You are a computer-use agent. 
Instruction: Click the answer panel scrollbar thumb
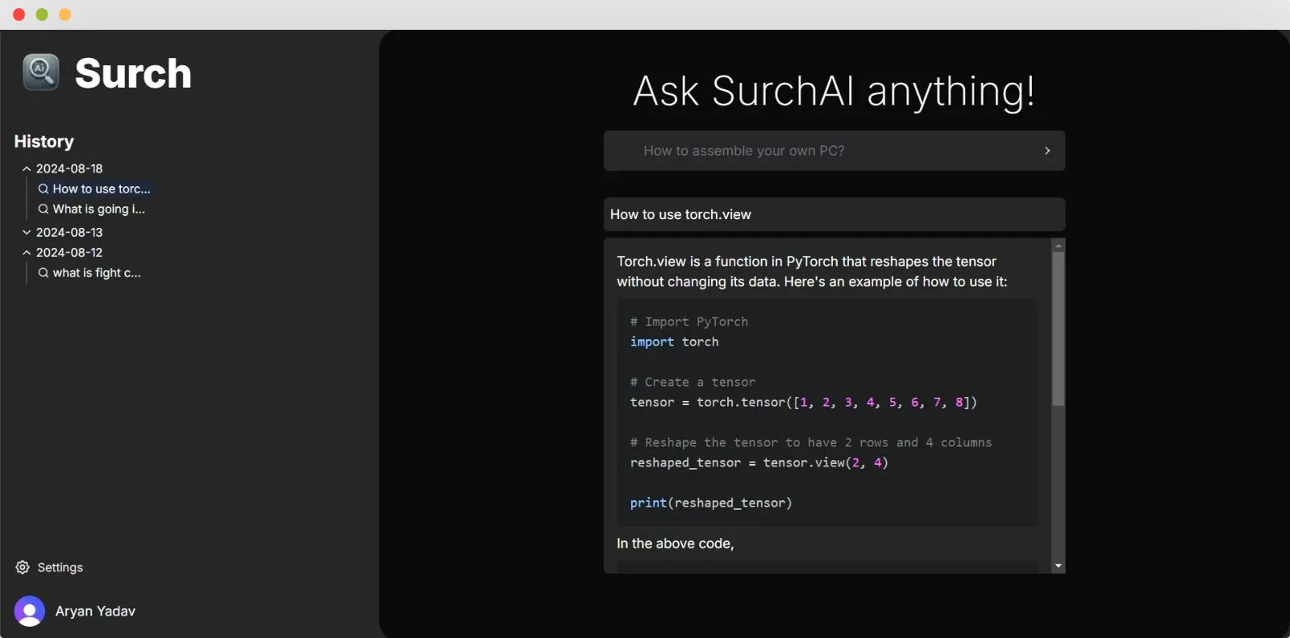[1059, 329]
